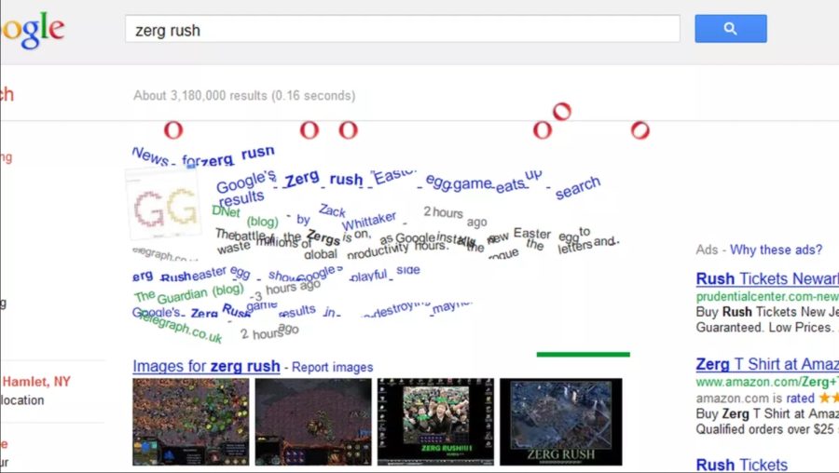Click in the zerg rush search box
The image size is (839, 473).
[x=401, y=30]
